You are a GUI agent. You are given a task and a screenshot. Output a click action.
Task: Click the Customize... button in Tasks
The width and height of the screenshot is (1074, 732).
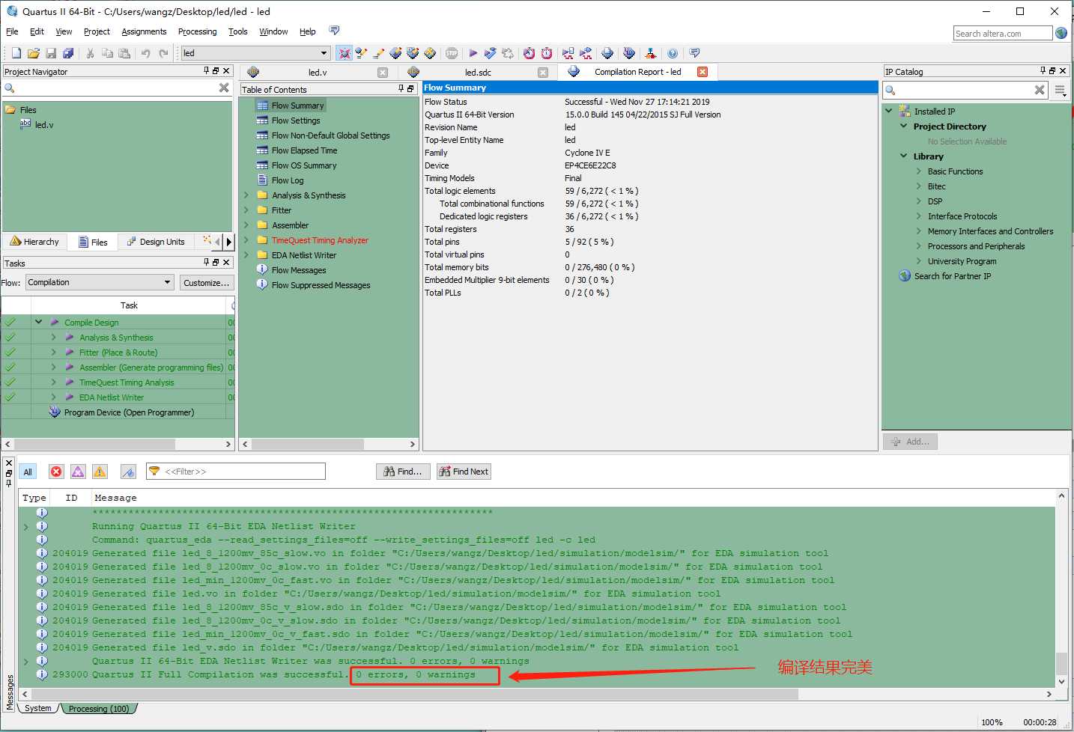pos(207,282)
